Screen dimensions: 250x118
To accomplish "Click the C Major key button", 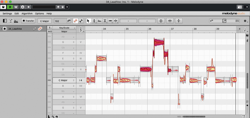I will coord(44,21).
